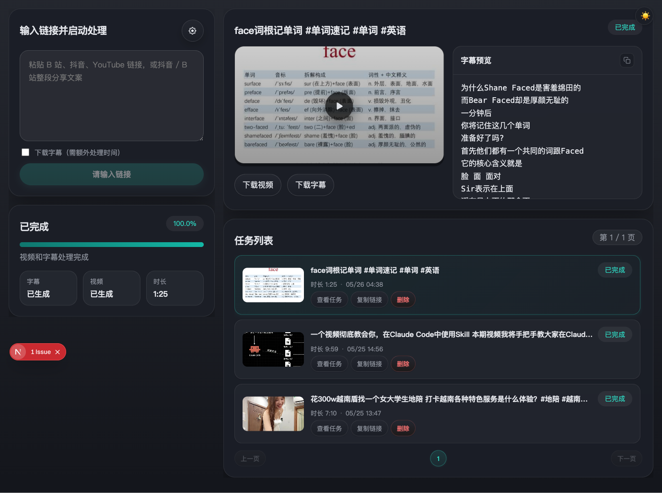View task for the face词根记单词 item
The height and width of the screenshot is (493, 662).
329,300
